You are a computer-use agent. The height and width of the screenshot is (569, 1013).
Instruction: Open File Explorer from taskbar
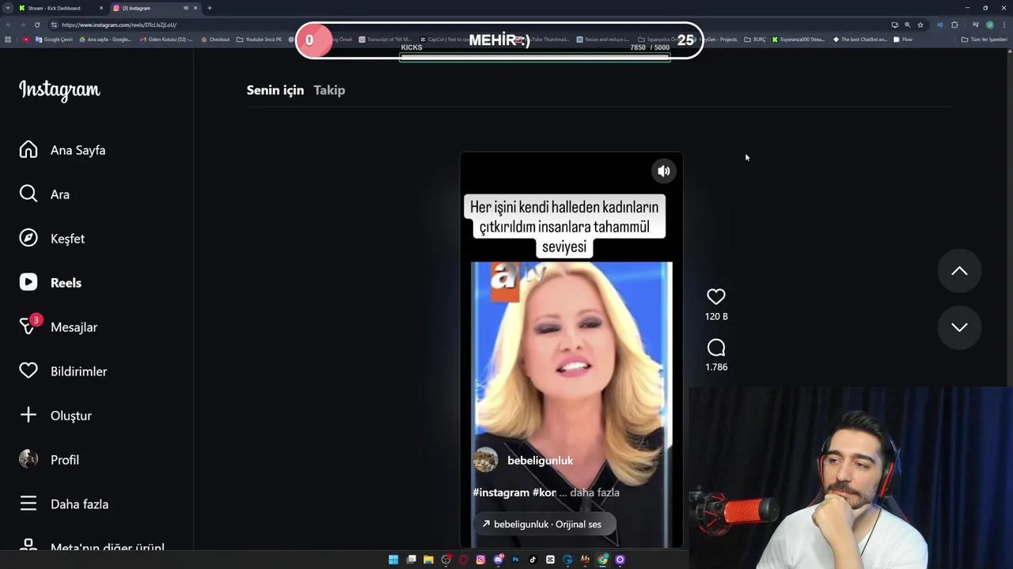pos(428,560)
